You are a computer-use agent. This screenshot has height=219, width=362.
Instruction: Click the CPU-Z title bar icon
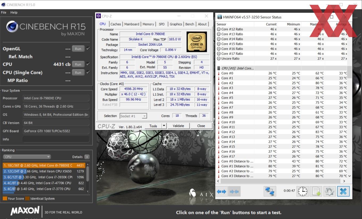98,16
